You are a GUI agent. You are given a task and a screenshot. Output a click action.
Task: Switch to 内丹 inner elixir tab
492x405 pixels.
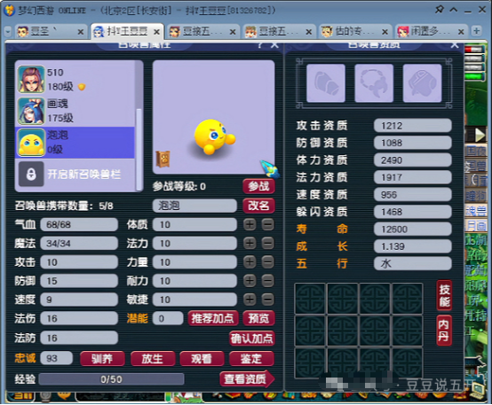[444, 331]
